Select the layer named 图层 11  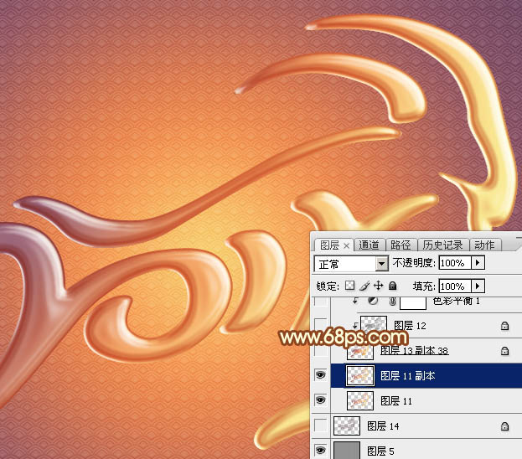coord(396,400)
